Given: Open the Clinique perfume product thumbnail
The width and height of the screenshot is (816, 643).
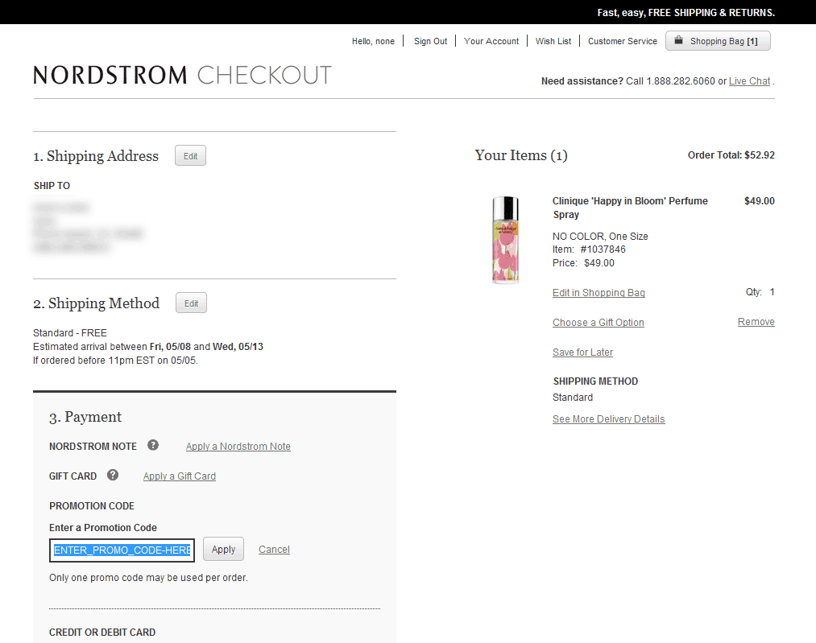Looking at the screenshot, I should (x=505, y=240).
